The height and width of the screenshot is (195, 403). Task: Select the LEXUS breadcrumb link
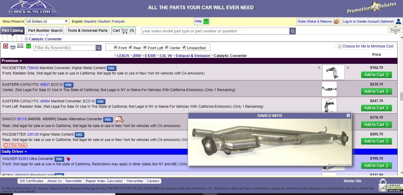point(123,56)
